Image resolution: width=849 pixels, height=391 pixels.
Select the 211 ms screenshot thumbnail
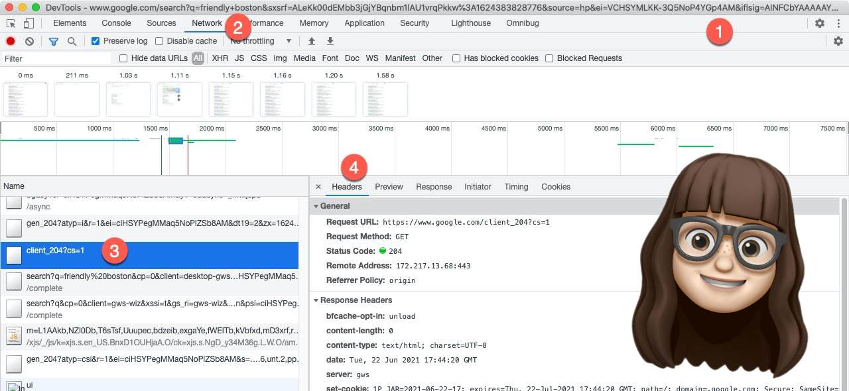click(77, 99)
